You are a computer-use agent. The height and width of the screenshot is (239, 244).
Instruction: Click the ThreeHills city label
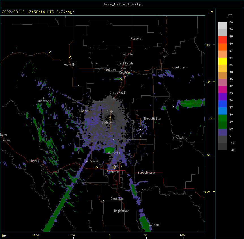point(152,119)
